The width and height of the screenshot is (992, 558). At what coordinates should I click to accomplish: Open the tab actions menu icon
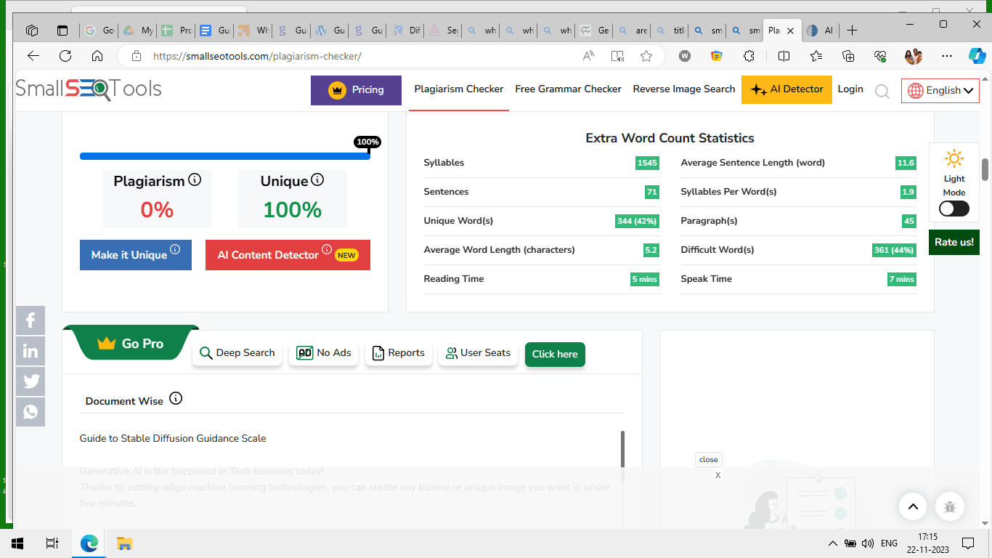pyautogui.click(x=62, y=31)
